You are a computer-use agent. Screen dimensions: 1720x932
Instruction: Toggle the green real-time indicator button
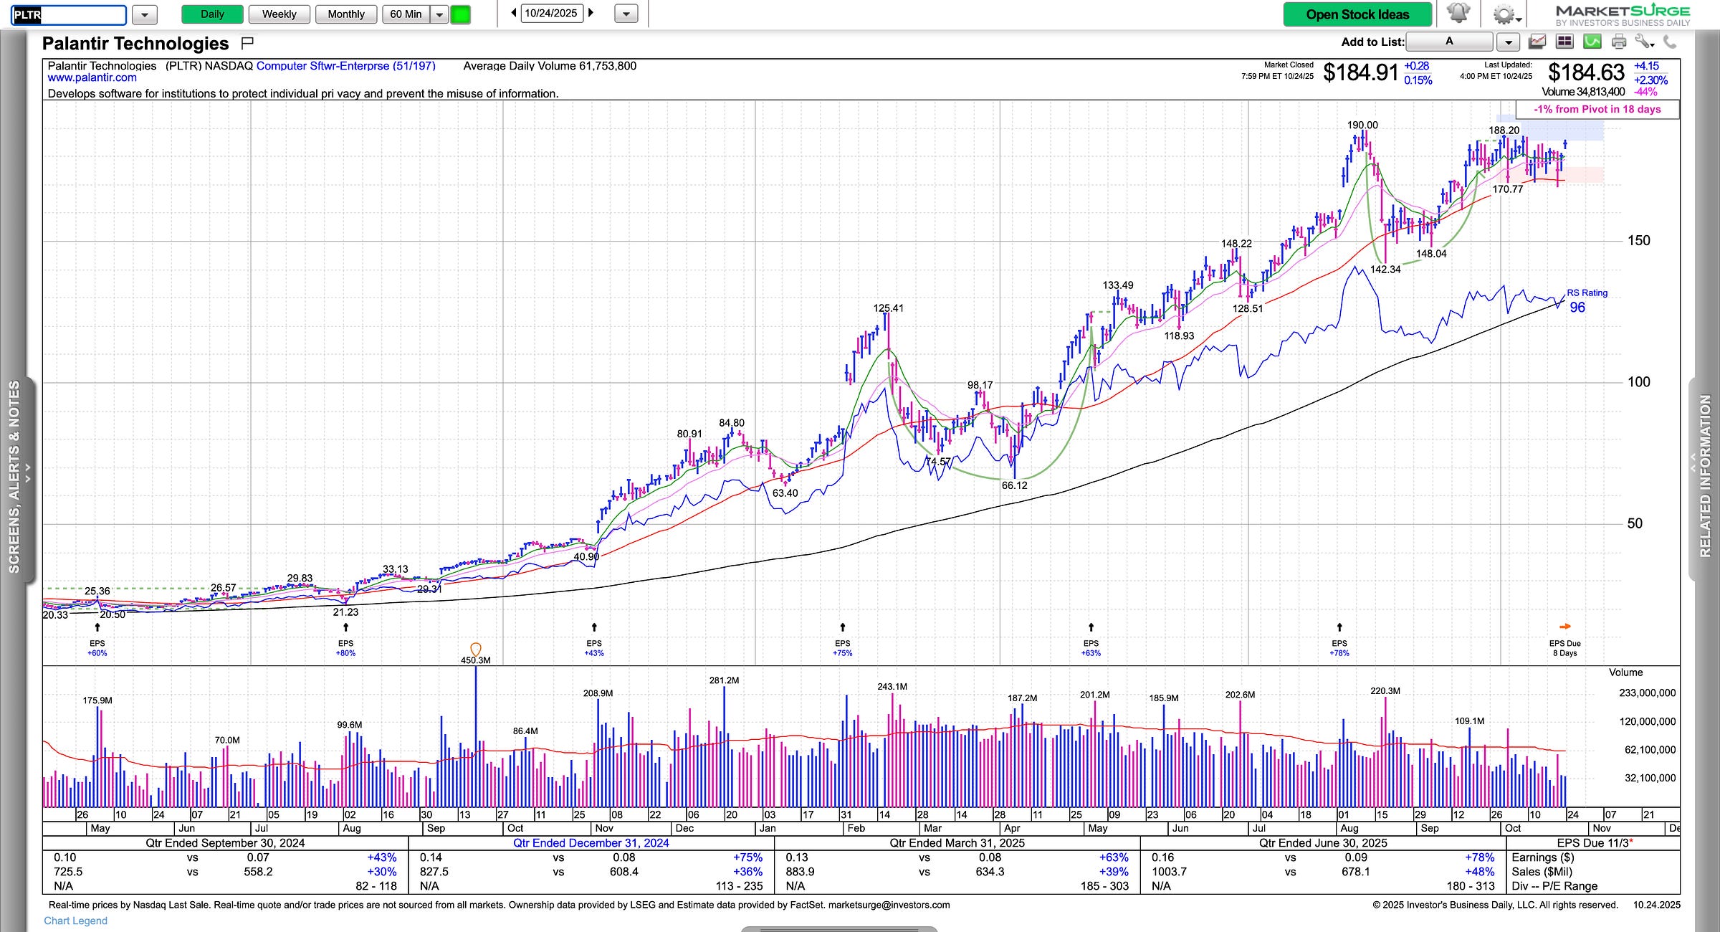pyautogui.click(x=460, y=14)
